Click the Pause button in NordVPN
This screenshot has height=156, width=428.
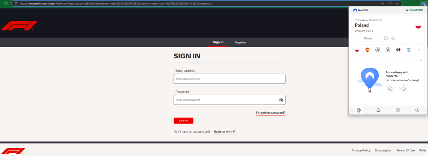(368, 38)
